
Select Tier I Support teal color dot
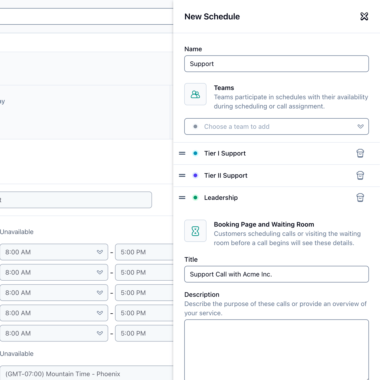pyautogui.click(x=195, y=153)
